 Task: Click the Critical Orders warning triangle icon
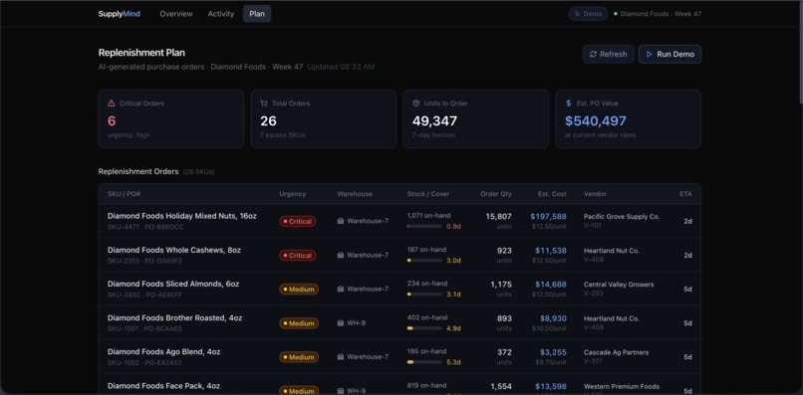112,103
